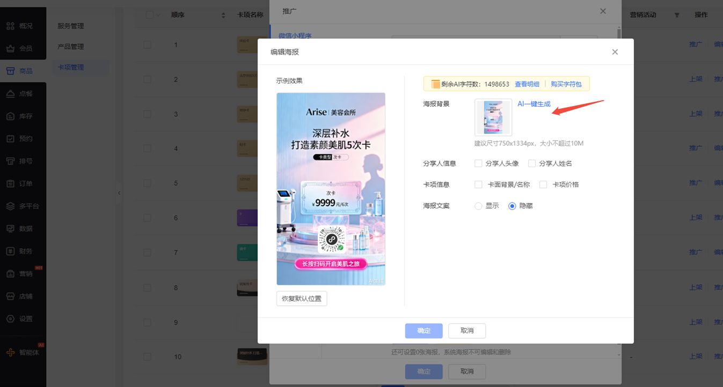Open the 库存 inventory icon in sidebar

(10, 116)
